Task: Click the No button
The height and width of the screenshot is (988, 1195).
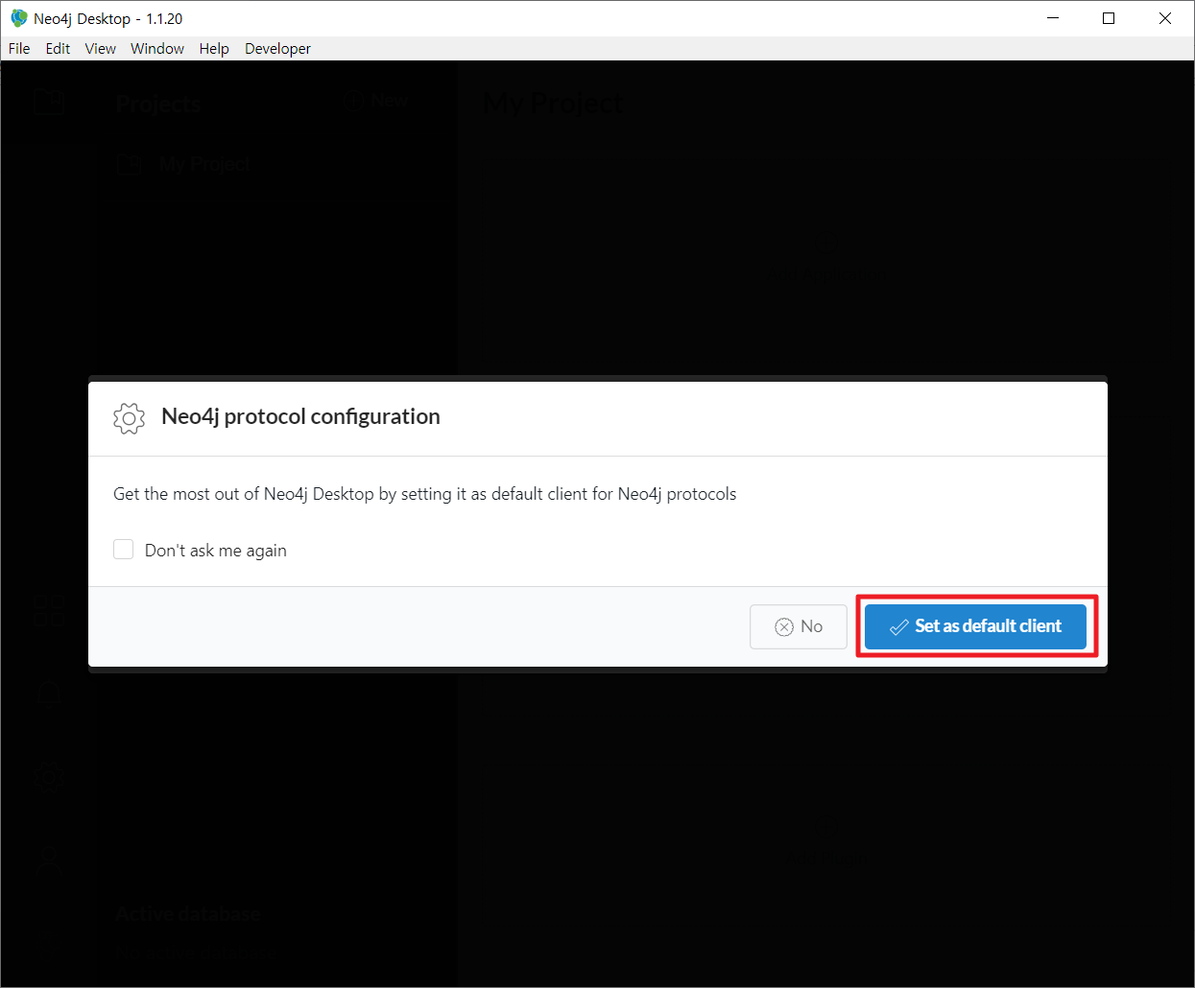Action: 799,626
